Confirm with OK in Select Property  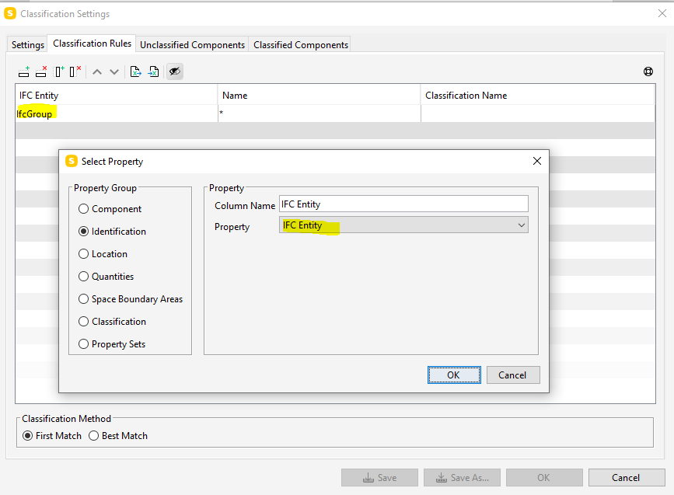coord(454,375)
